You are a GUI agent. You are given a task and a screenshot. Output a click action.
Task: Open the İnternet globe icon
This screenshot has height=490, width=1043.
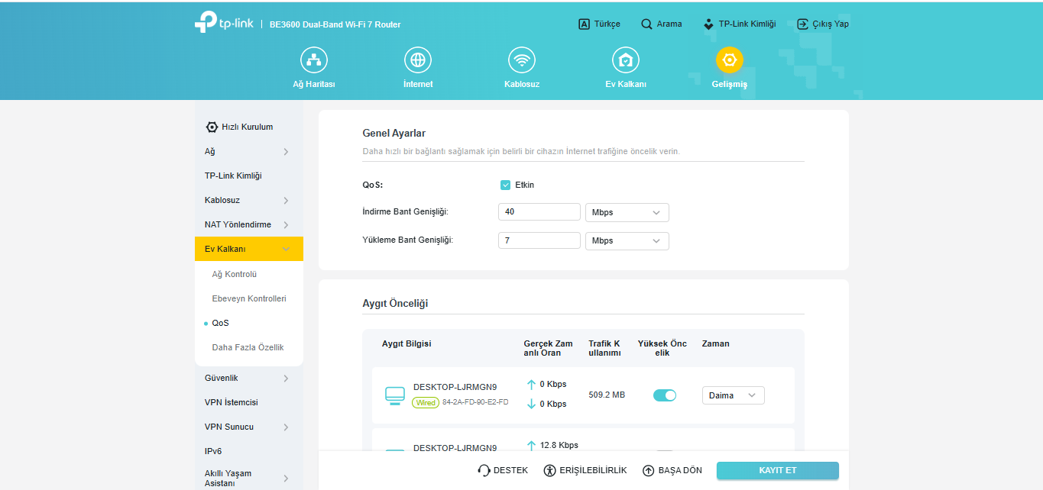(x=418, y=60)
